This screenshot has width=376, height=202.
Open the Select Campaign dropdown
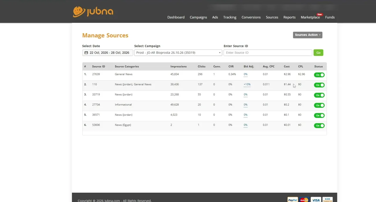pyautogui.click(x=178, y=53)
